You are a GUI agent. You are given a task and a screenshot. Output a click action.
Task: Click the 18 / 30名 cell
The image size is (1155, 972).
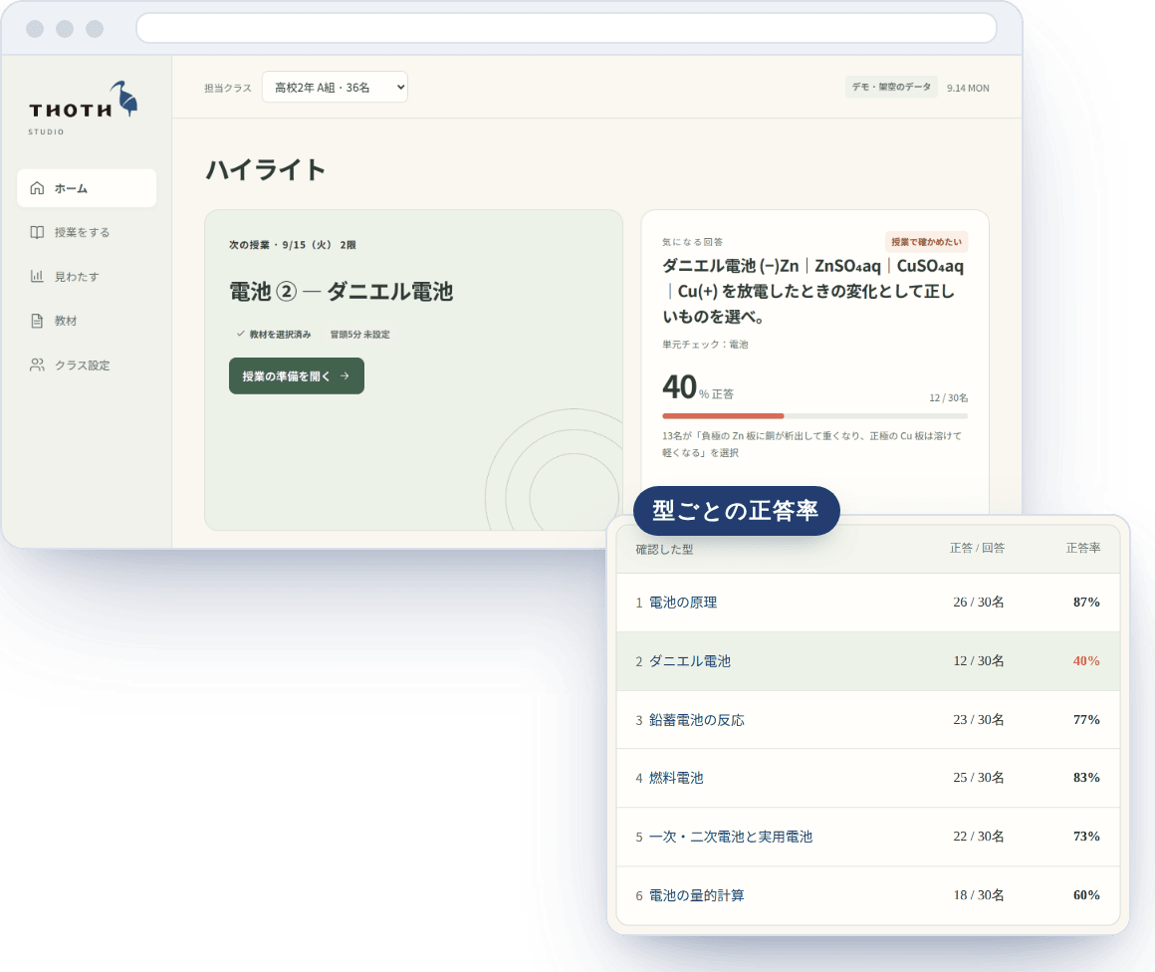point(978,895)
